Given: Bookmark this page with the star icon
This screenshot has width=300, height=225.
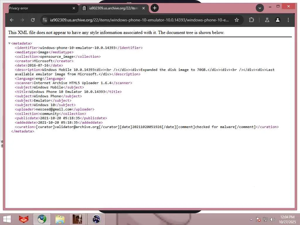Looking at the screenshot, I should (x=237, y=20).
